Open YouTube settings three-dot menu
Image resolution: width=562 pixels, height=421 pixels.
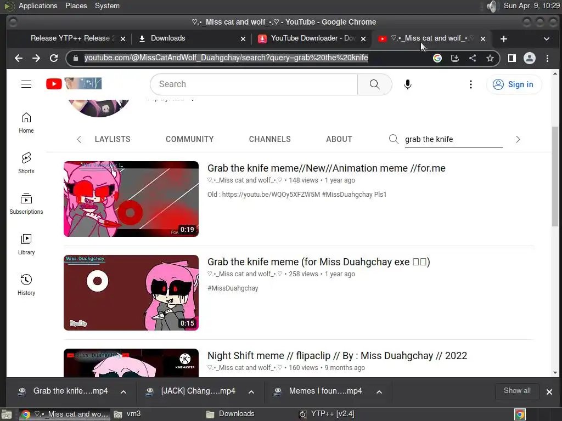click(470, 84)
